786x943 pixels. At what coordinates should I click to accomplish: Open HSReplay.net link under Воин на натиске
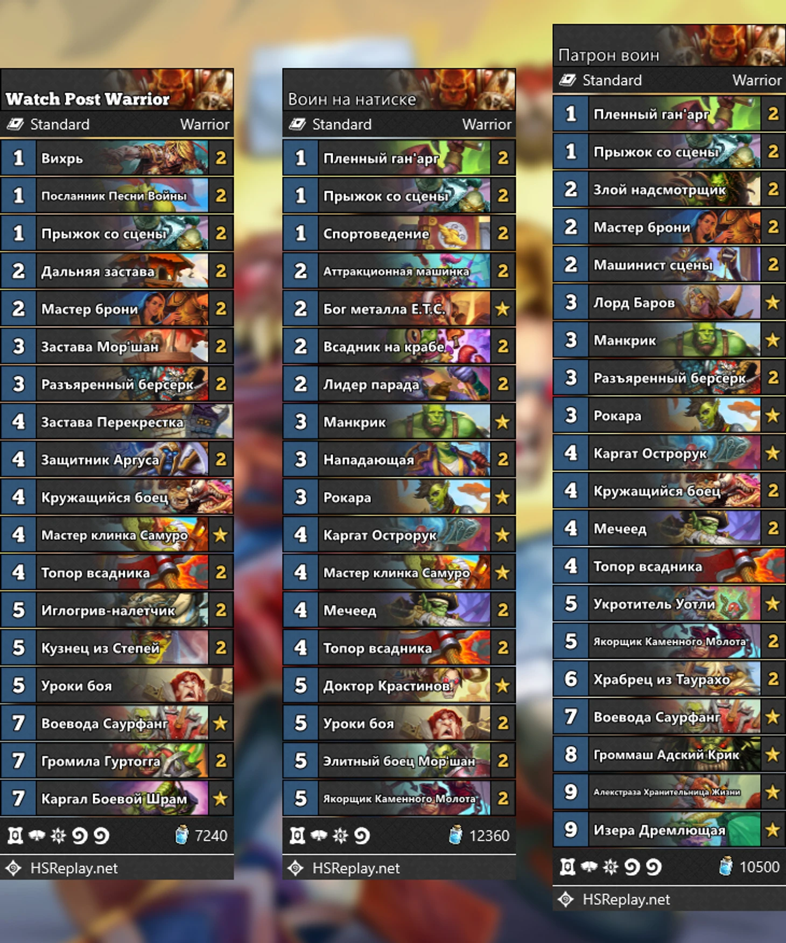point(356,868)
